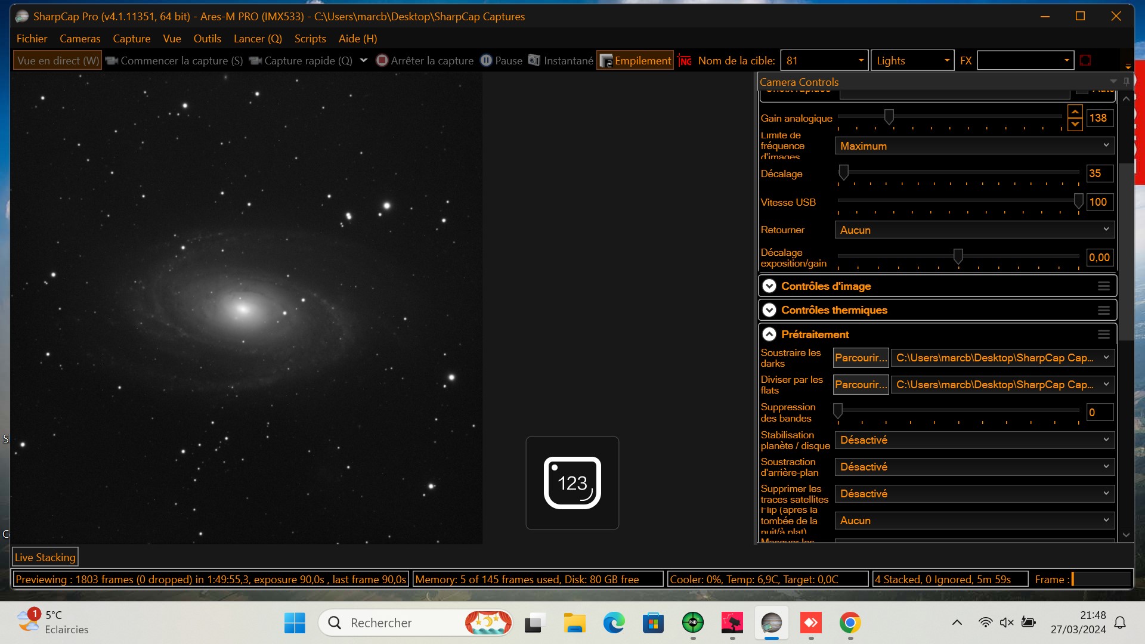Unpin the Camera Controls panel
Screen dimensions: 1145x644
1126,82
